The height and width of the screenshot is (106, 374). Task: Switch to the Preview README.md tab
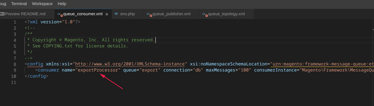point(25,14)
